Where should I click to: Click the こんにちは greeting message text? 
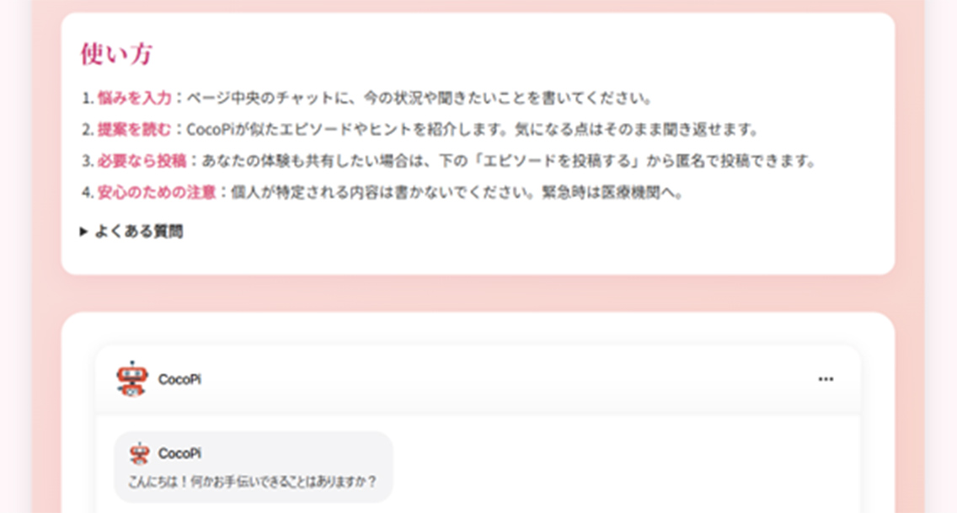[253, 482]
